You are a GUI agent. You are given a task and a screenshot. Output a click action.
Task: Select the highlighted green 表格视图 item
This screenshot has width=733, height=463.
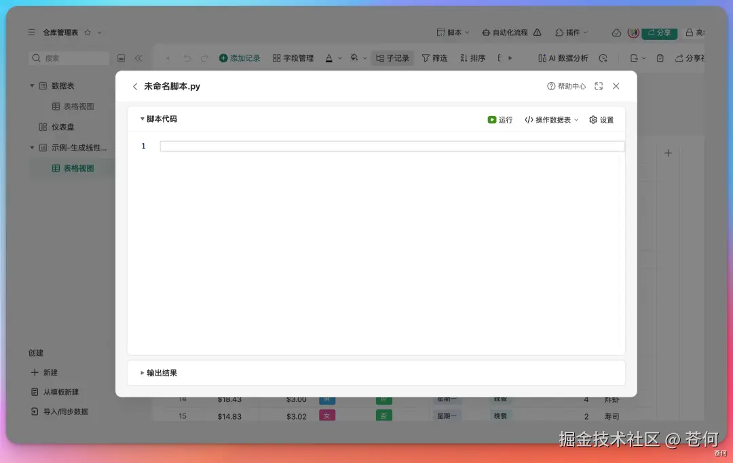73,168
